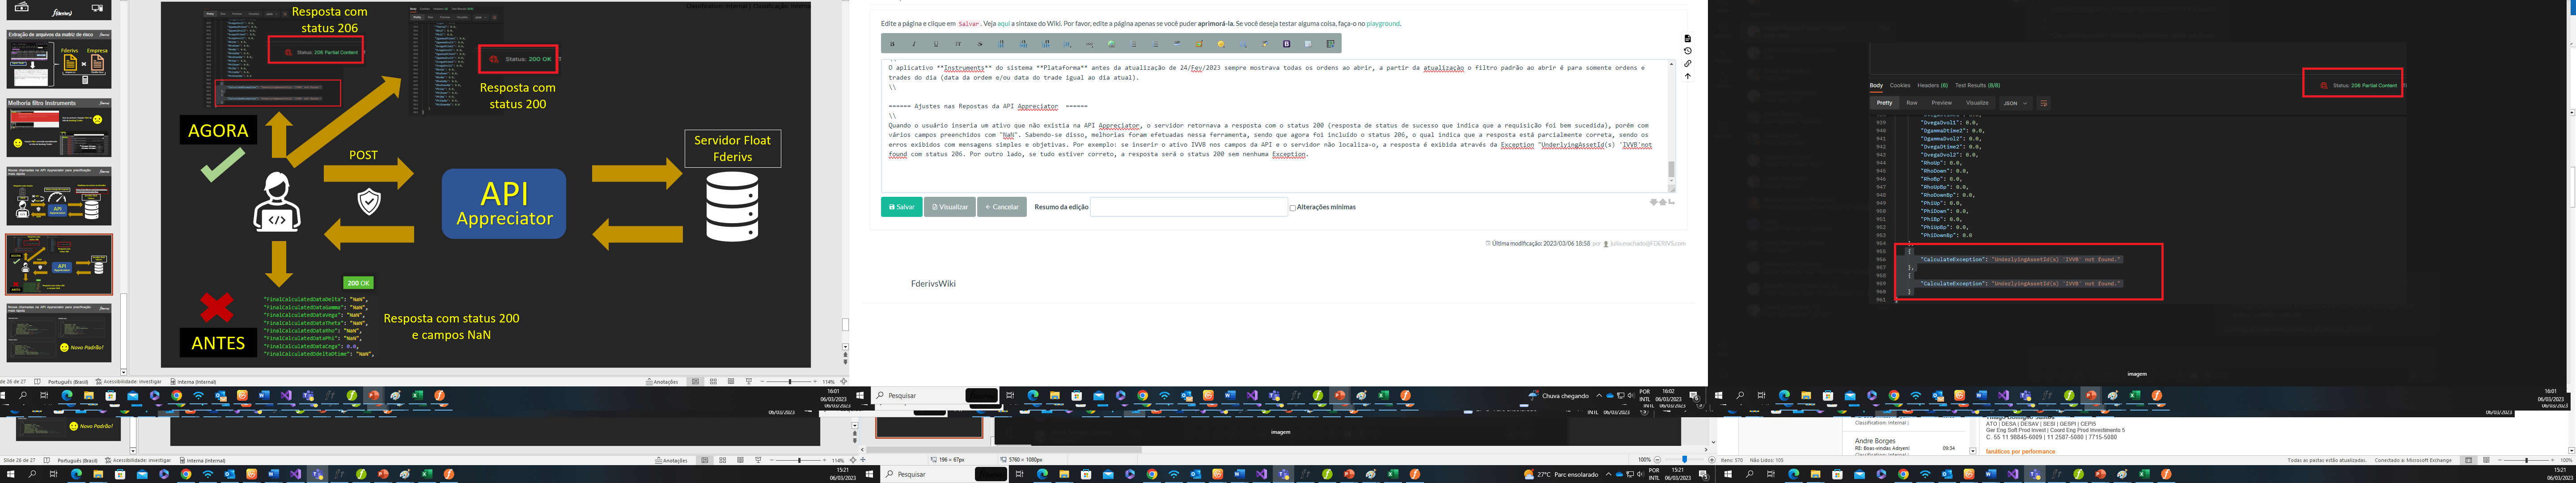2576x483 pixels.
Task: Apply strikethrough from wiki editor toolbar
Action: coord(980,44)
